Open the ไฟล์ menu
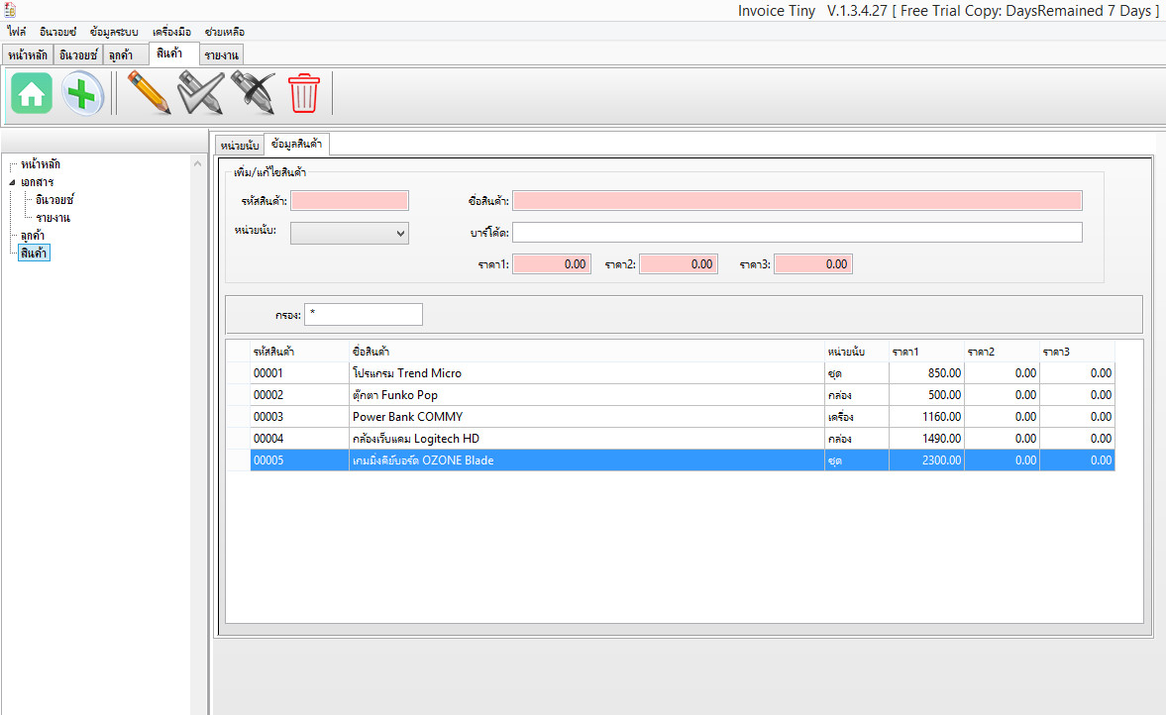This screenshot has width=1166, height=715. [x=17, y=32]
